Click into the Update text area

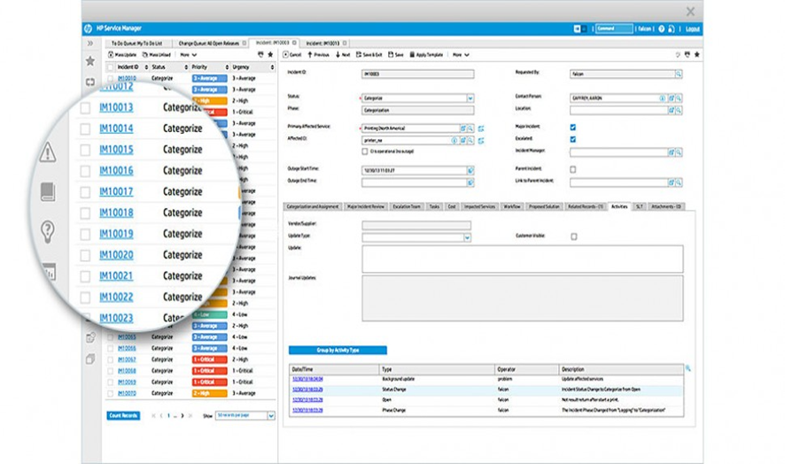522,259
